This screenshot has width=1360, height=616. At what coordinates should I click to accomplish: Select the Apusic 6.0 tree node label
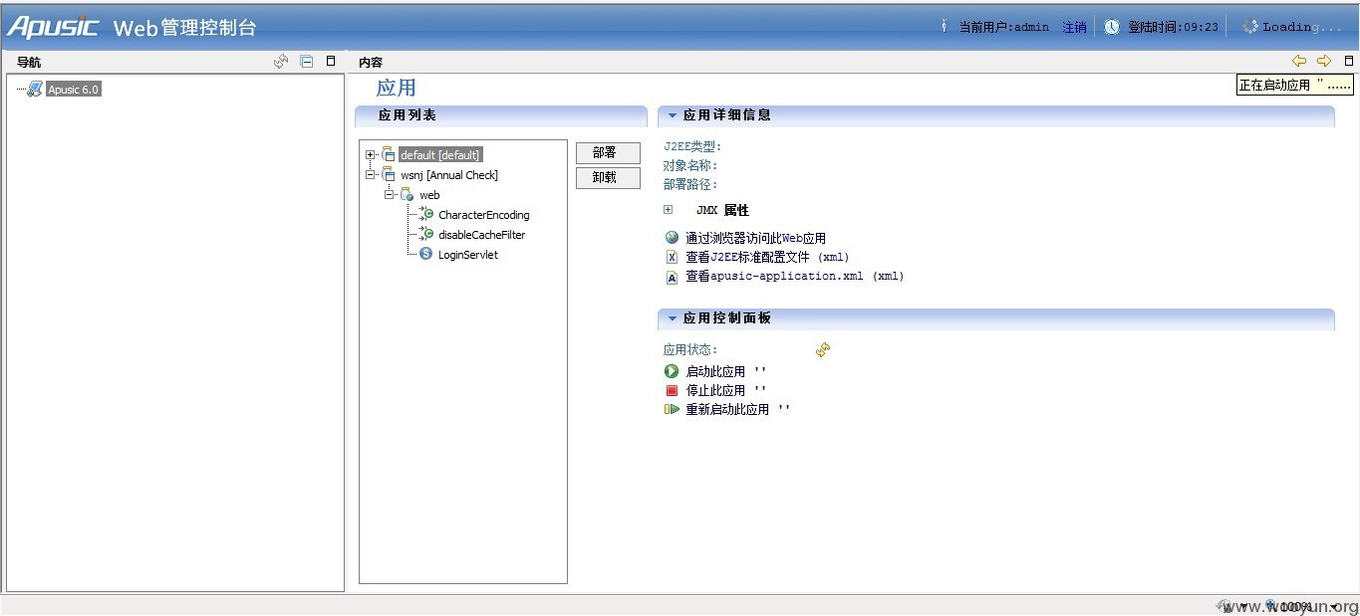pyautogui.click(x=74, y=90)
